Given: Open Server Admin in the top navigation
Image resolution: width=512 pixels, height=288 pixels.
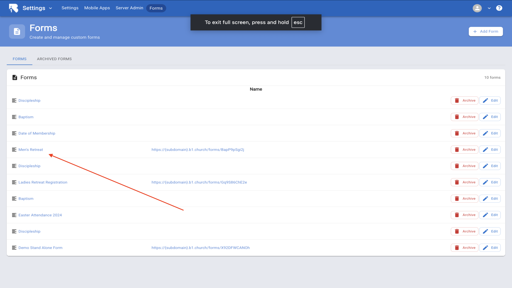Looking at the screenshot, I should (129, 8).
